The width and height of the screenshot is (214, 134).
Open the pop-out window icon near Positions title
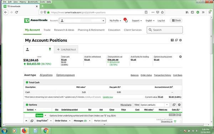[x=176, y=40]
